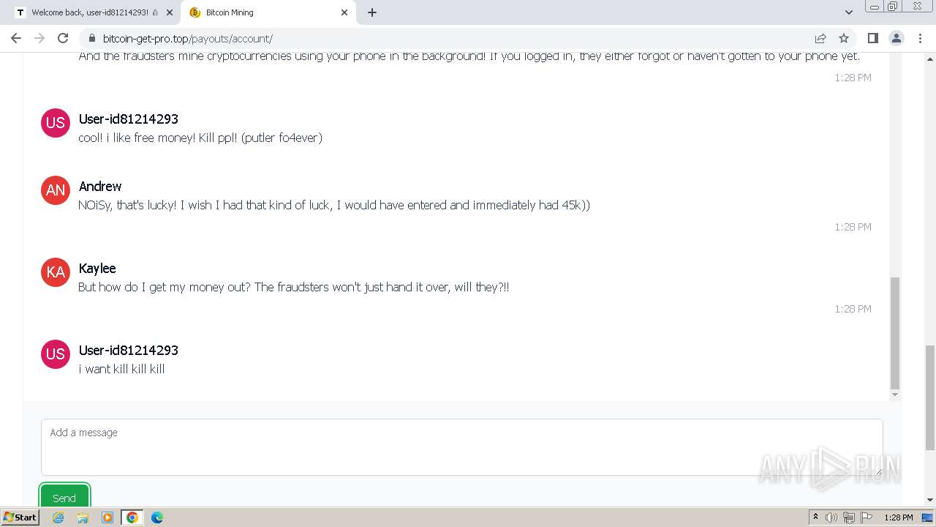Open new tab with plus button
Image resolution: width=936 pixels, height=527 pixels.
pos(371,12)
